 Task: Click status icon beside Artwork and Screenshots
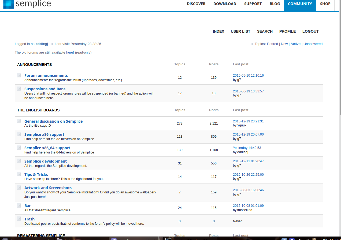click(19, 187)
